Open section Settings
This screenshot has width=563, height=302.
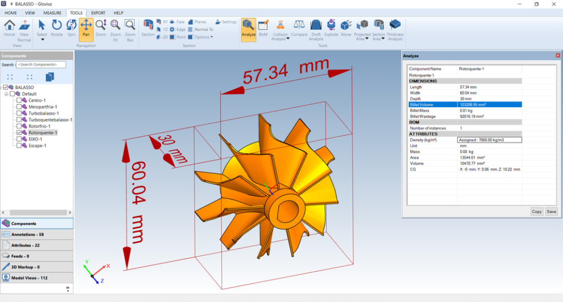(x=226, y=22)
